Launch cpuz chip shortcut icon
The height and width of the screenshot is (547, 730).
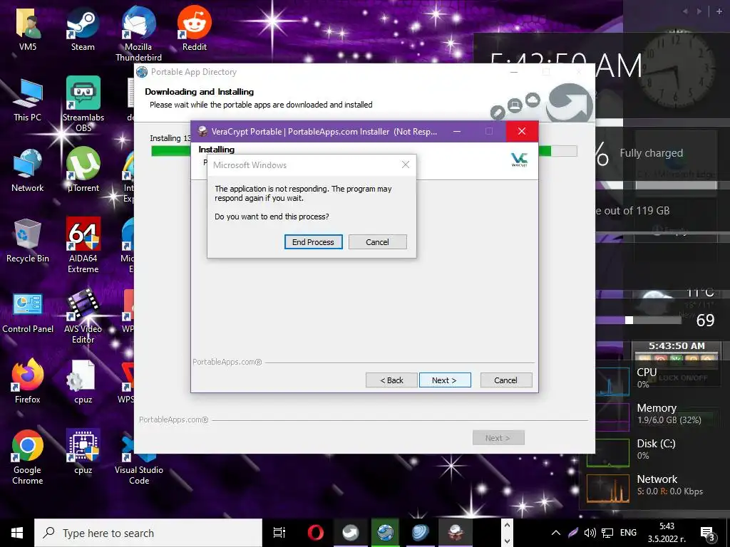click(x=83, y=452)
